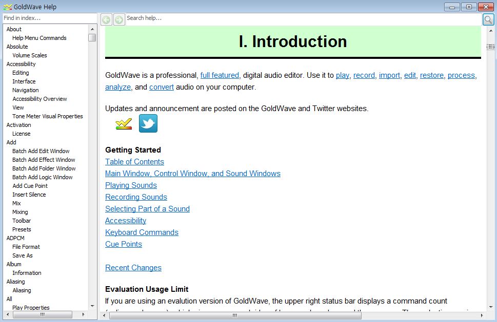The height and width of the screenshot is (322, 497).
Task: Open the convert link
Action: click(162, 87)
